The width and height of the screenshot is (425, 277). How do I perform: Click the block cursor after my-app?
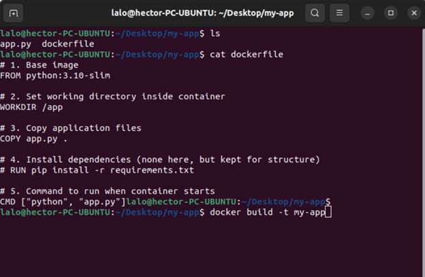point(328,212)
